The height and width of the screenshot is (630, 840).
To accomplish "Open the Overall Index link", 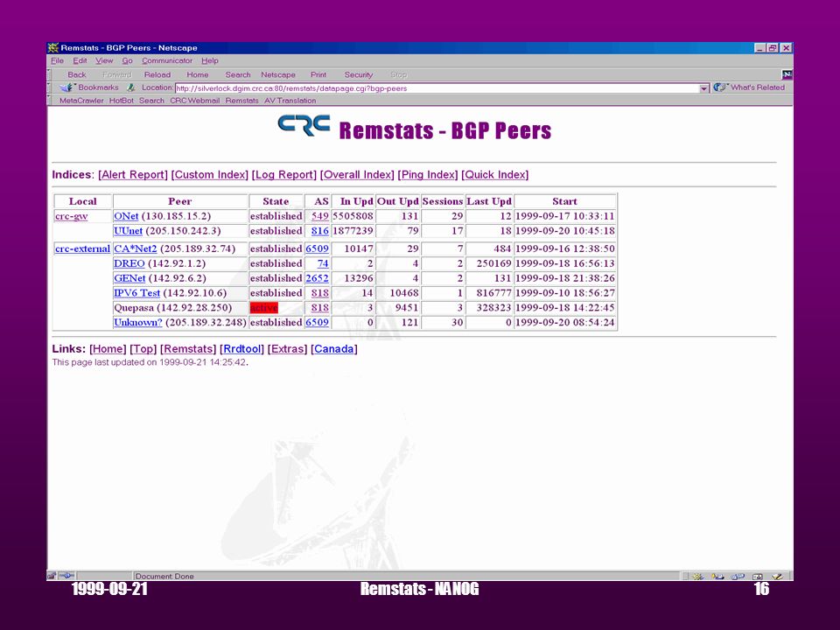I will 357,175.
